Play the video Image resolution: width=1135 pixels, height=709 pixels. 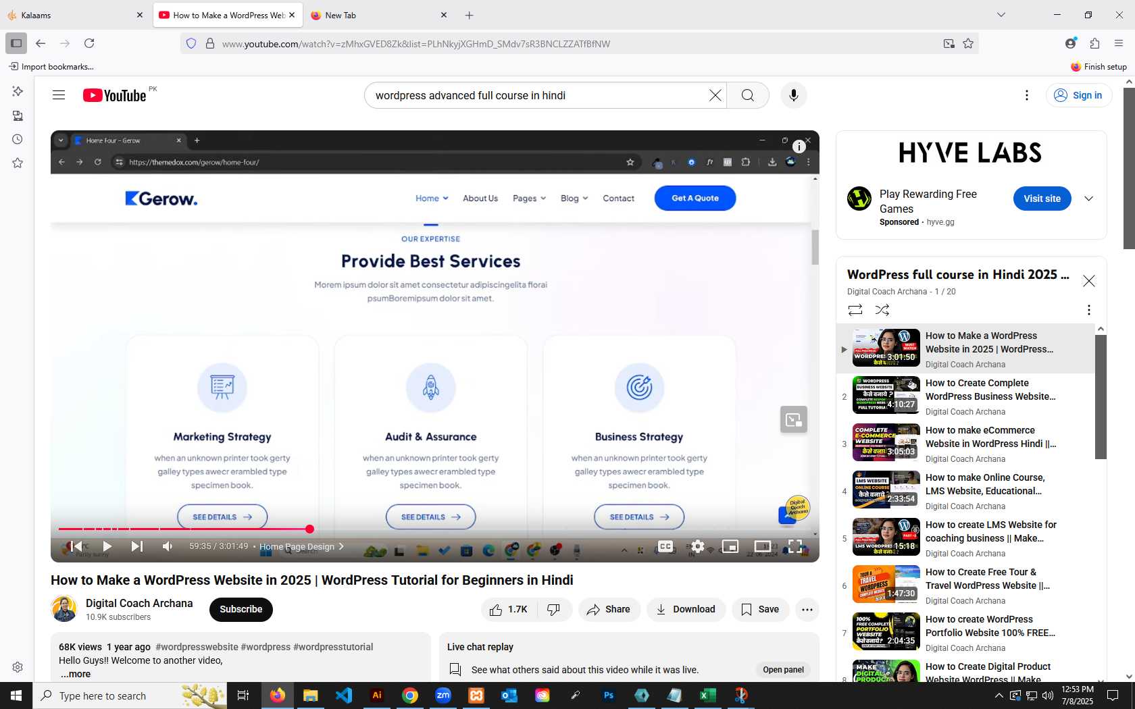[107, 546]
